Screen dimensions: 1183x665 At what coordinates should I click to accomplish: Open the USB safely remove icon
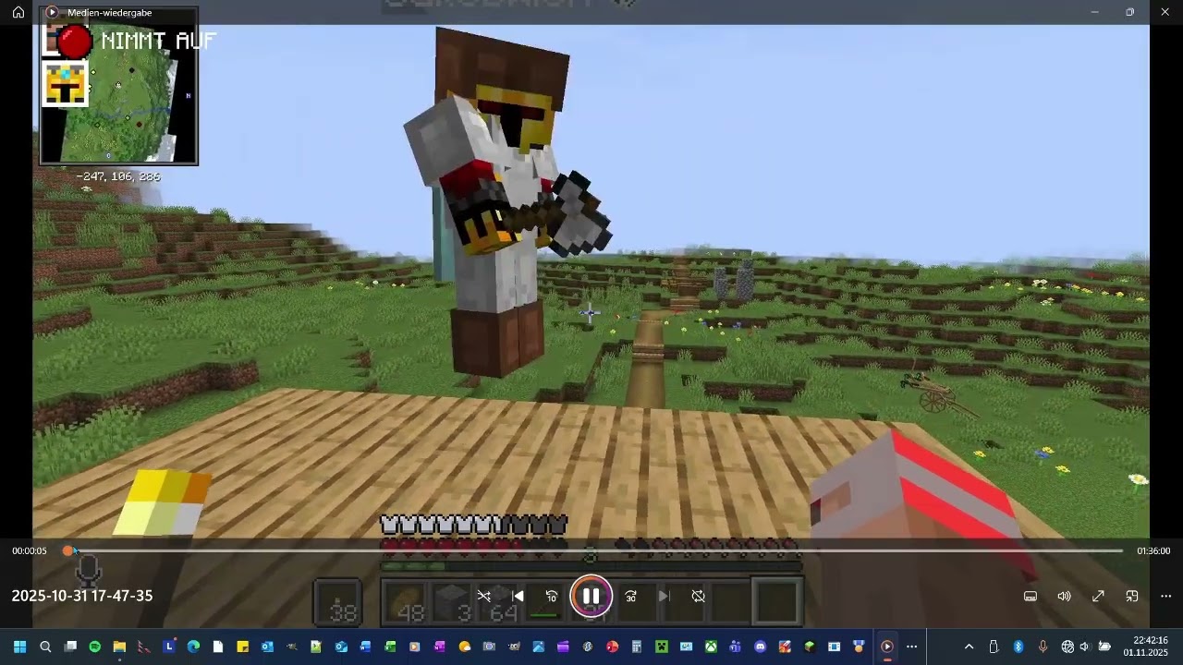pyautogui.click(x=994, y=647)
